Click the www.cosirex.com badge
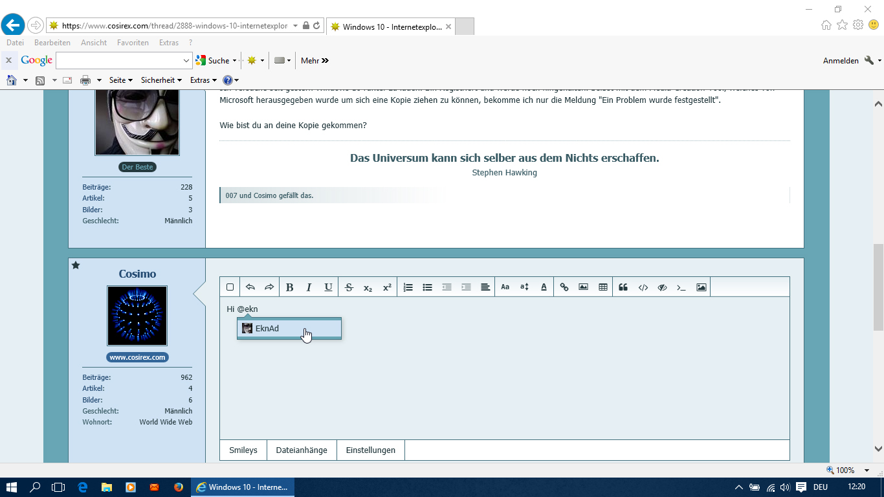 point(137,357)
